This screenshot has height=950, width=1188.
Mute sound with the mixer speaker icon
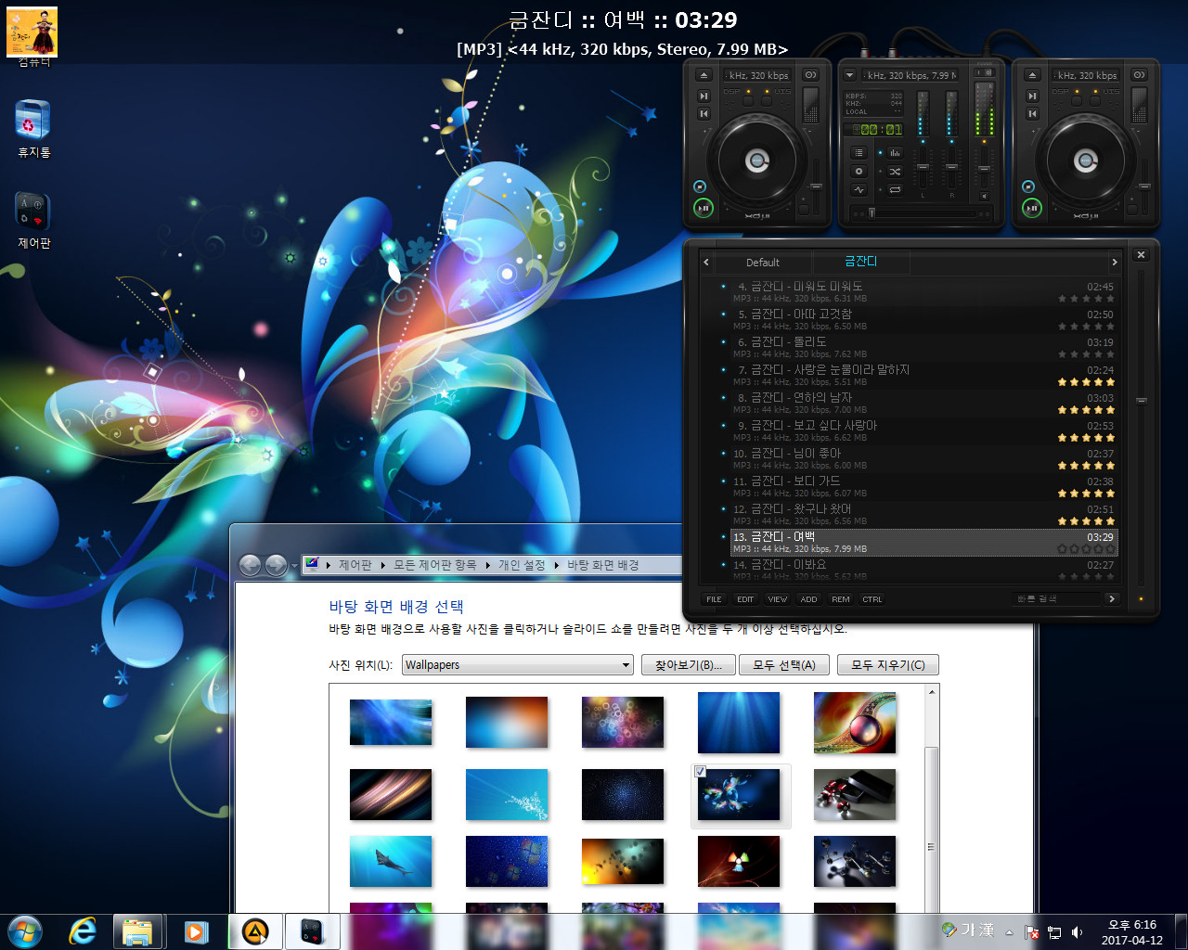tap(984, 196)
